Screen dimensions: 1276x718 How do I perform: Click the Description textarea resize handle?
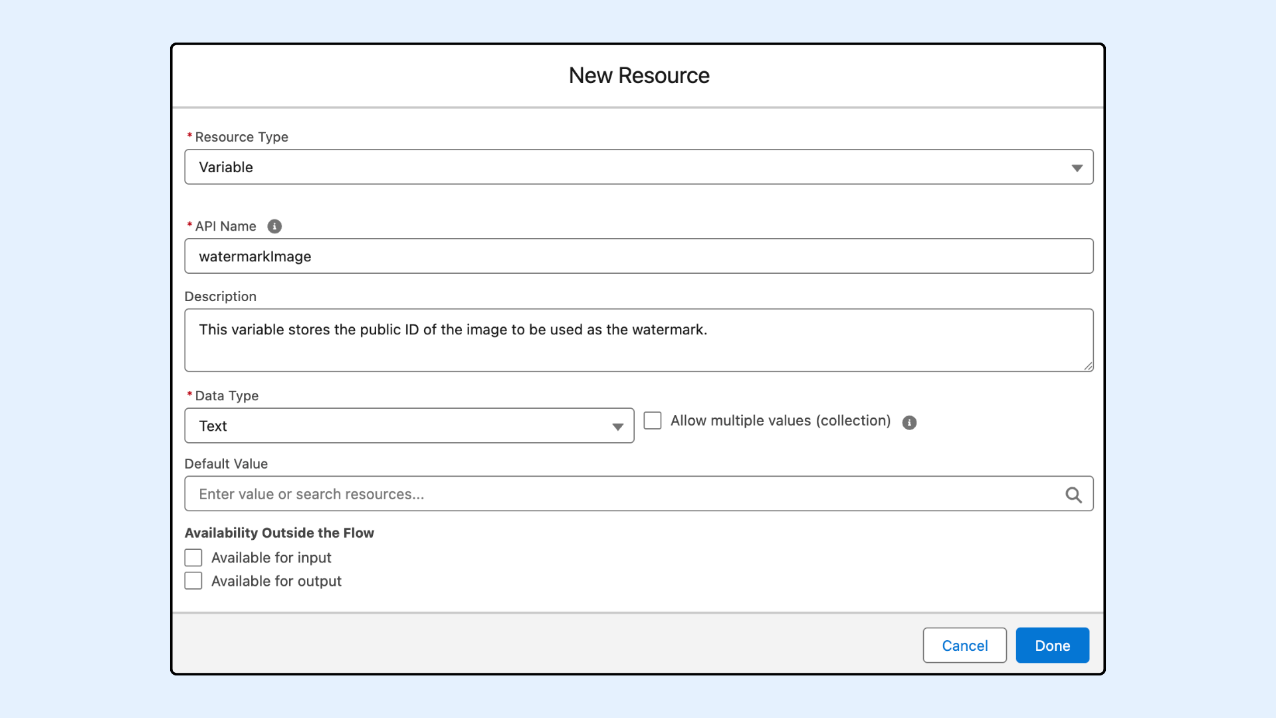pos(1088,366)
